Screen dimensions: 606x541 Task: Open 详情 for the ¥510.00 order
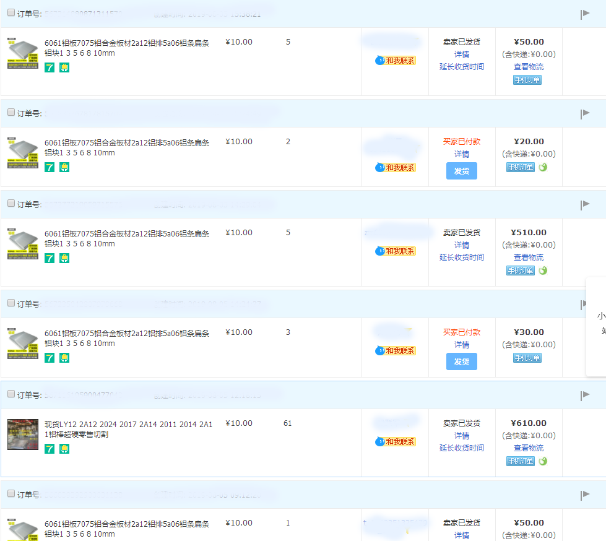point(462,245)
